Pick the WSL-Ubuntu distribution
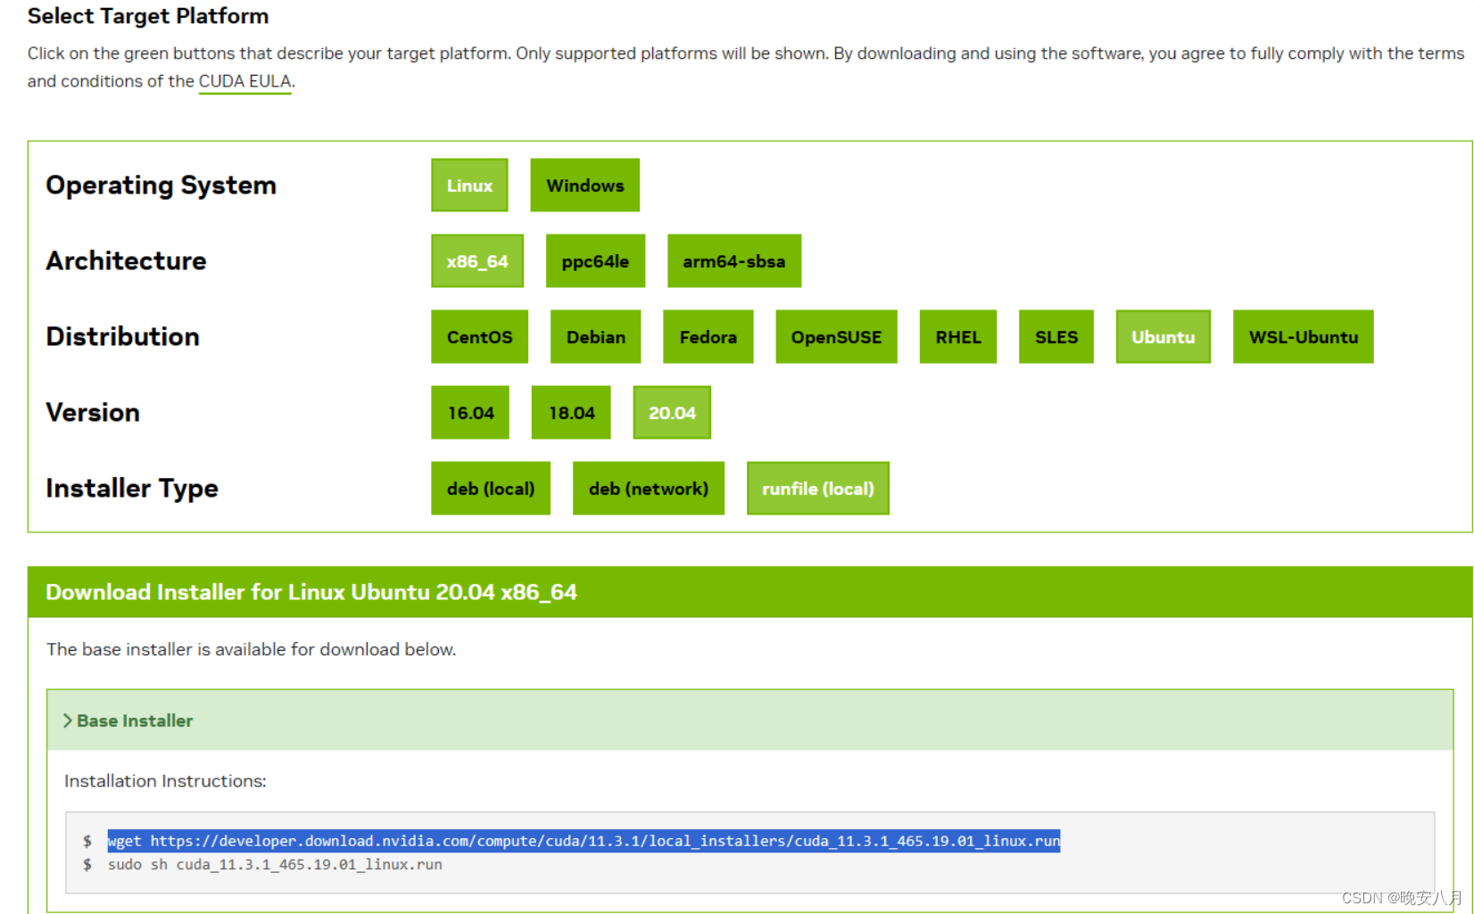The width and height of the screenshot is (1474, 914). (x=1303, y=337)
